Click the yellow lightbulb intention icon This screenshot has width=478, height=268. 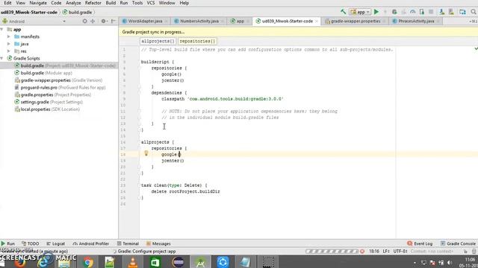click(146, 153)
